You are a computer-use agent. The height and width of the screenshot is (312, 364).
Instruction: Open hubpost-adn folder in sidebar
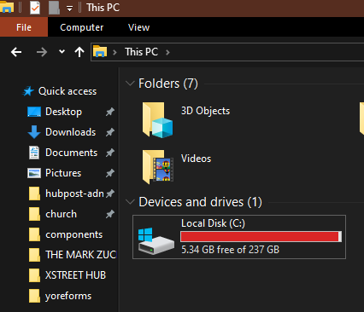(x=74, y=194)
